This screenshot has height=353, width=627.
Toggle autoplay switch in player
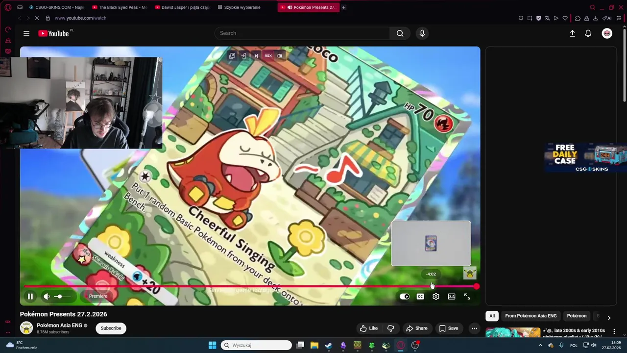point(405,296)
